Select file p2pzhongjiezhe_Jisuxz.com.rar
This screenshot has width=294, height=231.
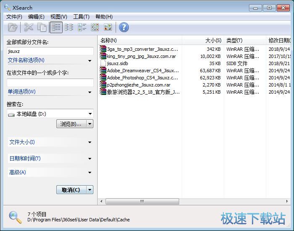[x=138, y=85]
